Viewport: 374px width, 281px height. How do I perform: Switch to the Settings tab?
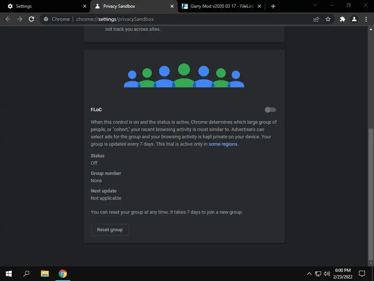(x=45, y=6)
